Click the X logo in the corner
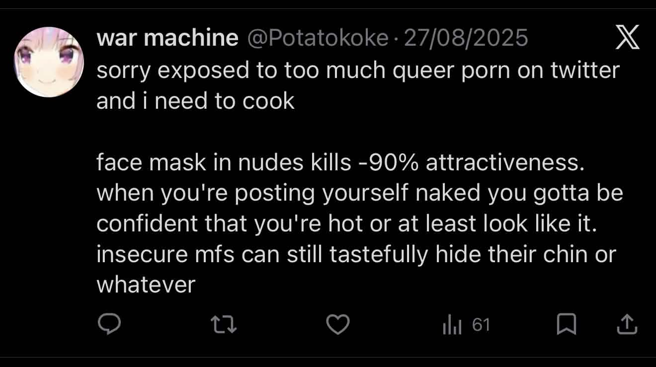The height and width of the screenshot is (367, 656). pyautogui.click(x=627, y=38)
